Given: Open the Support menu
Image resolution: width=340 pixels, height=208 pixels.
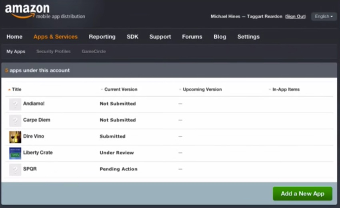Looking at the screenshot, I should (x=160, y=37).
